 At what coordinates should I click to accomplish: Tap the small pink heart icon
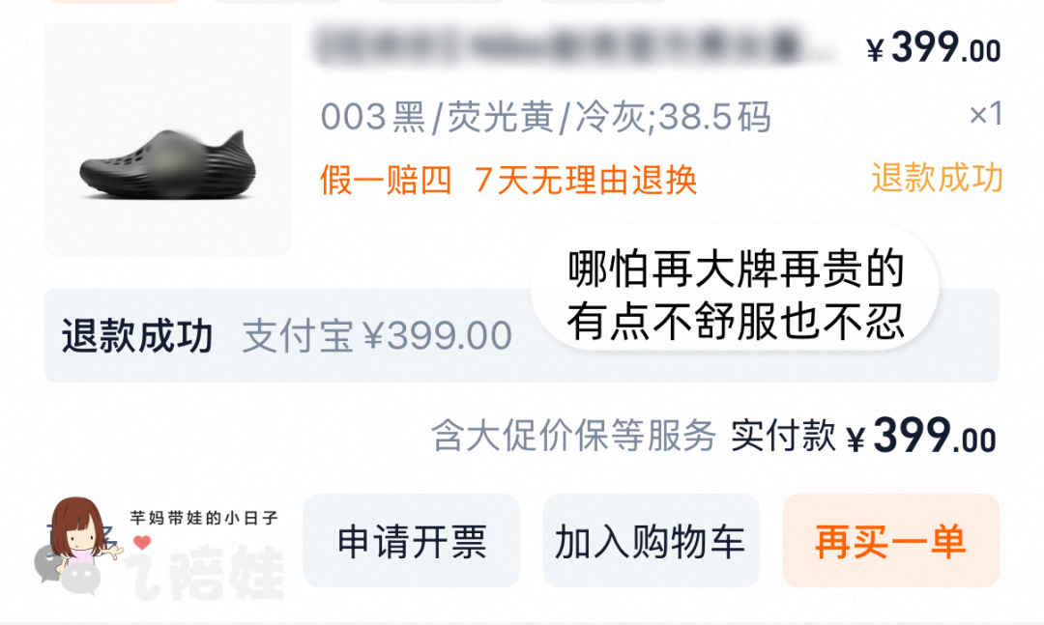[x=142, y=543]
